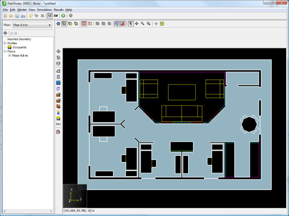Screen dimensions: 289x216
Task: Click the Dev tool button
Action: tap(59, 124)
